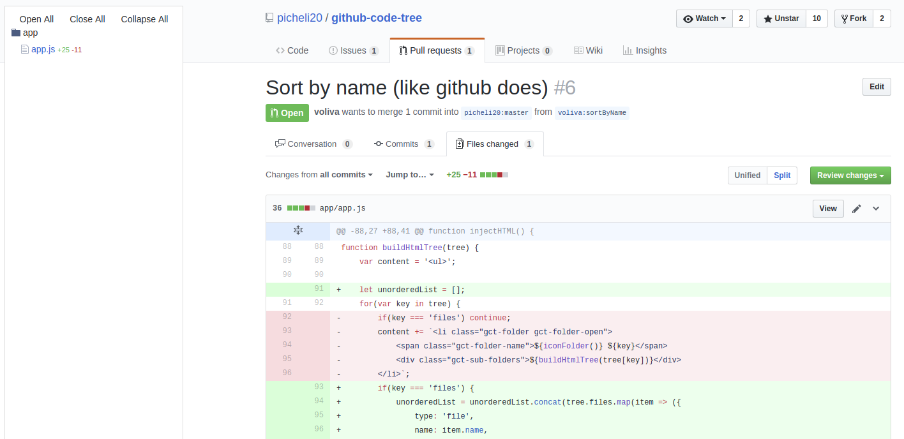Click Close All in the tree sidebar
The height and width of the screenshot is (439, 904).
(87, 19)
